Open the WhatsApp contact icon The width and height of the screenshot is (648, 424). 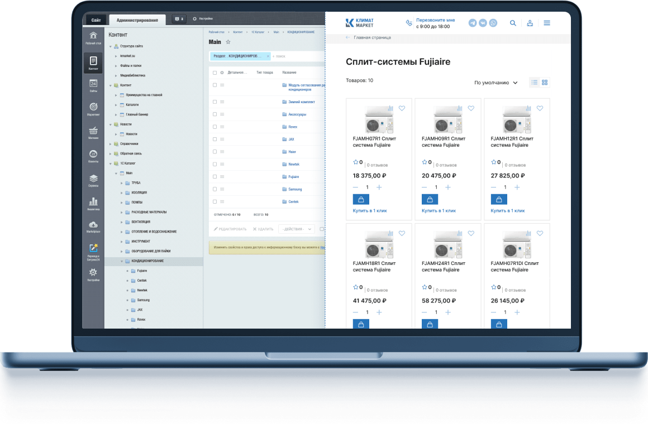pos(493,23)
